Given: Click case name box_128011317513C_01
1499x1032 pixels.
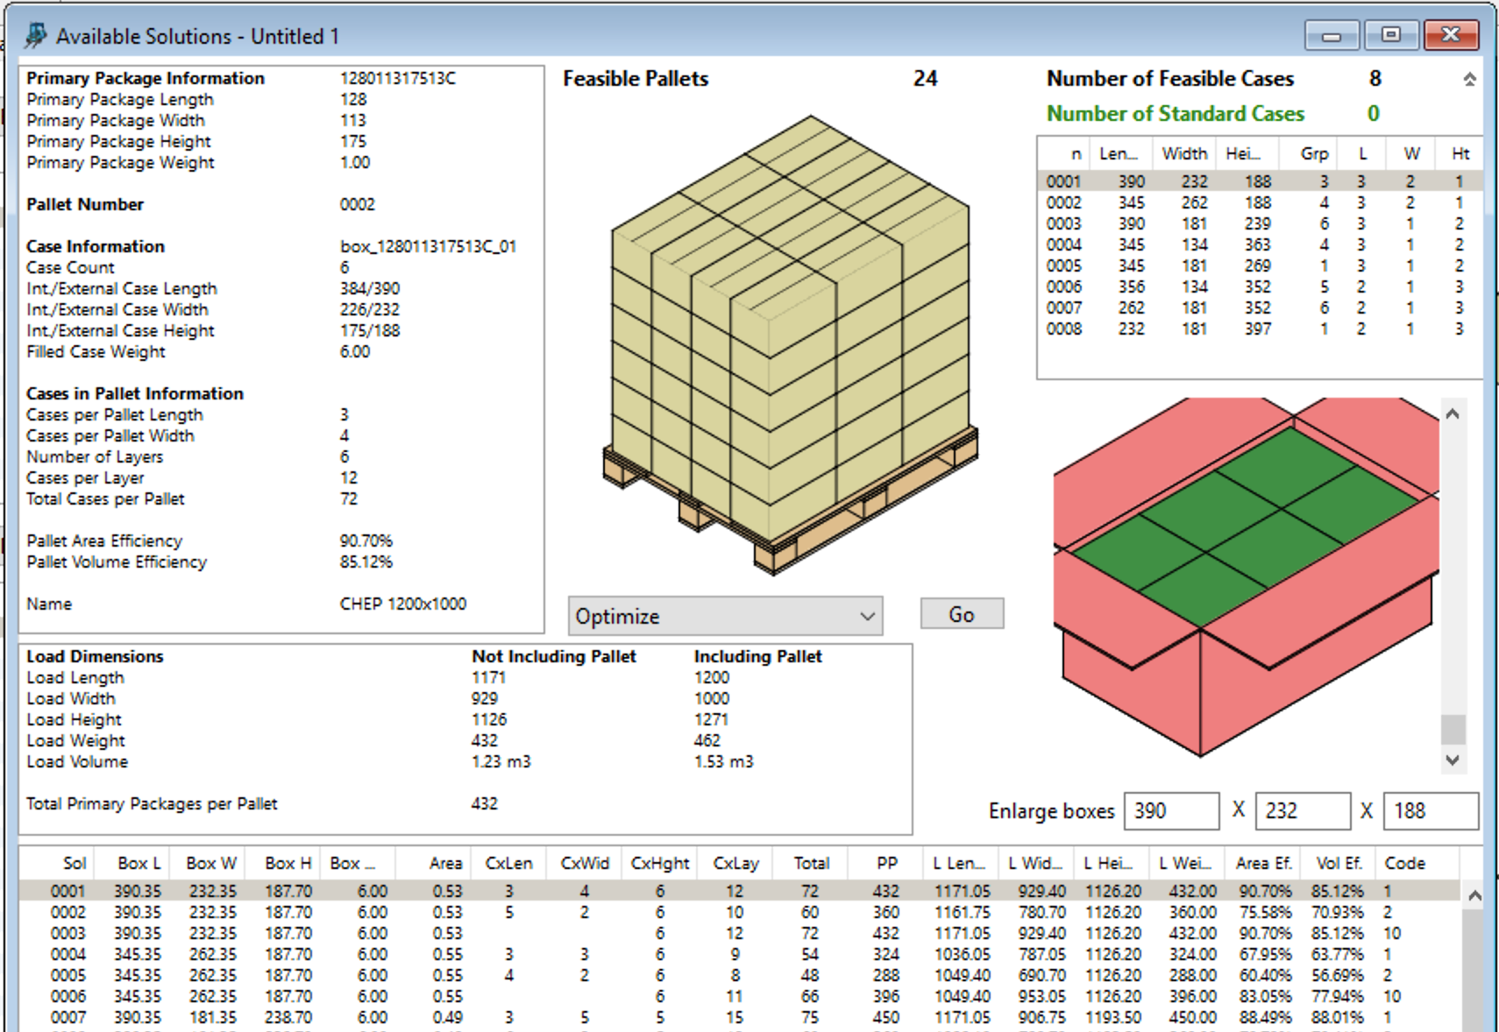Looking at the screenshot, I should [x=428, y=246].
